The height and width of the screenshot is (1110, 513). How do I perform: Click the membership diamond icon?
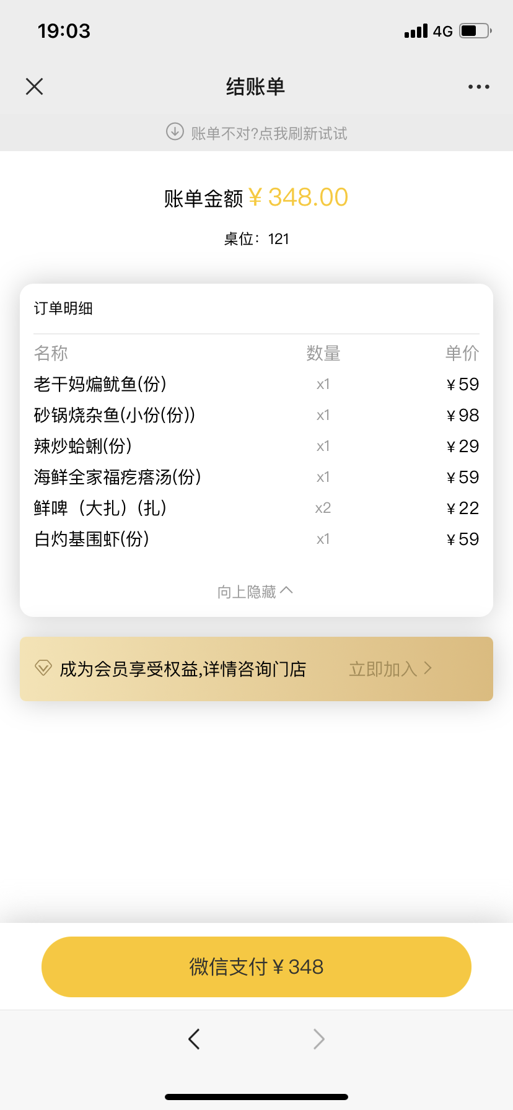pyautogui.click(x=43, y=668)
